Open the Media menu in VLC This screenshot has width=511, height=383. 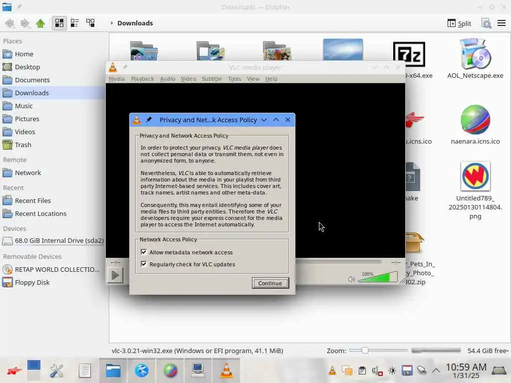[x=117, y=79]
